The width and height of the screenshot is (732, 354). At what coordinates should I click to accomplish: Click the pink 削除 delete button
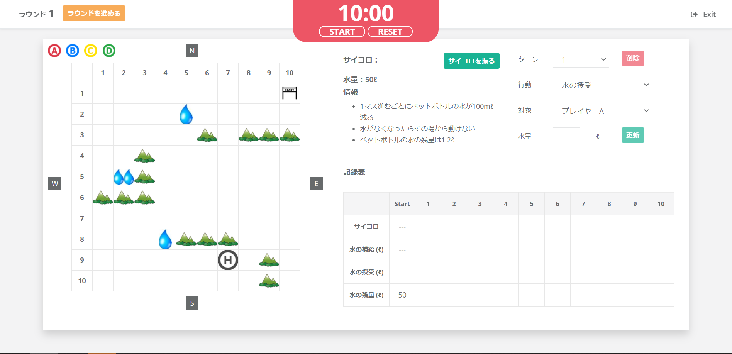click(632, 58)
